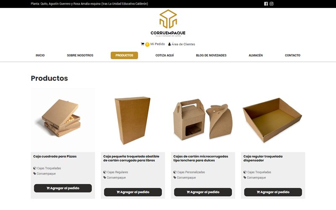The image size is (336, 210).
Task: Go to the INICIO menu item
Action: (x=40, y=55)
